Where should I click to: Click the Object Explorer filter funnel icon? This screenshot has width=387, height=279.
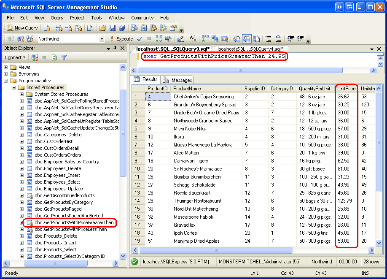tap(64, 57)
